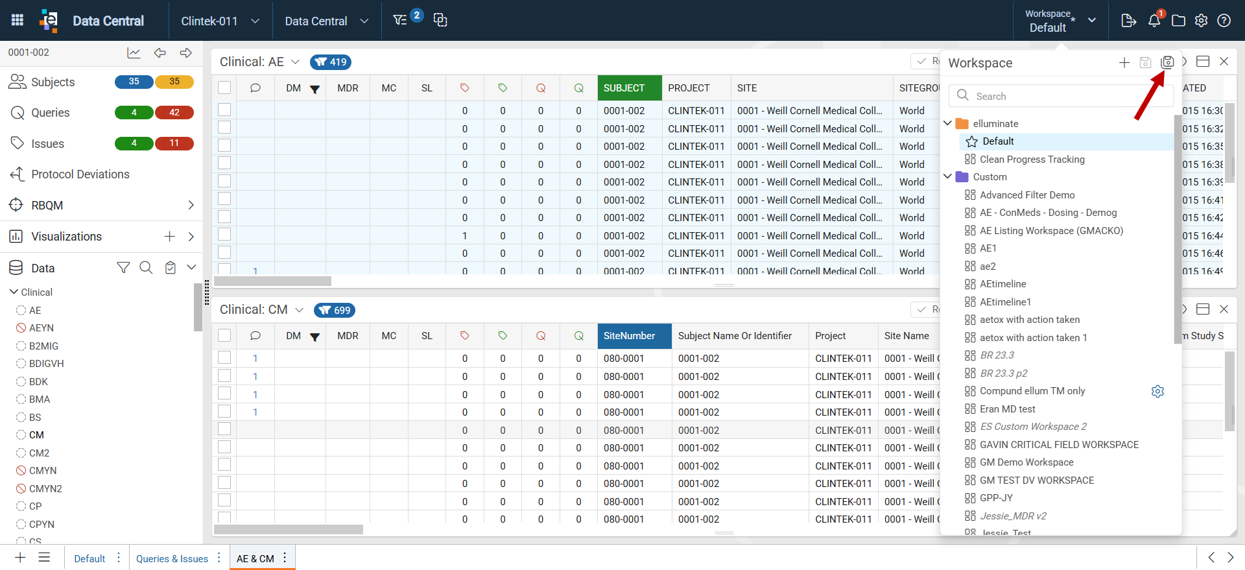Check the select-all box in AE table header
1245x570 pixels.
224,88
